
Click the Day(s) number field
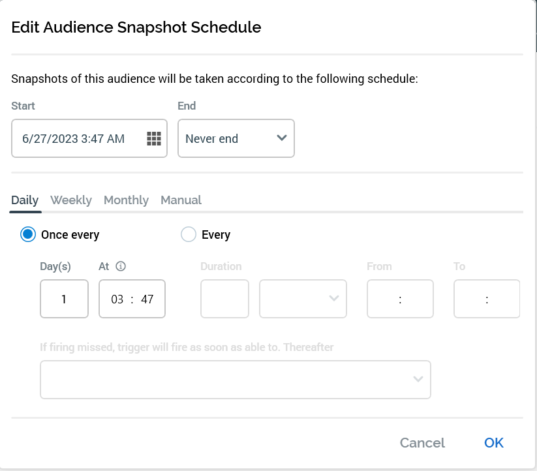click(x=64, y=299)
